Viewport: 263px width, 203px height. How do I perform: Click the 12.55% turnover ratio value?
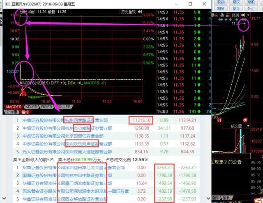[x=140, y=160]
